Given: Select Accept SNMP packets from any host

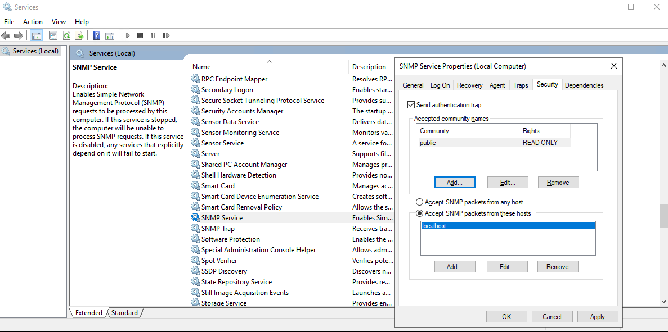Looking at the screenshot, I should point(420,202).
